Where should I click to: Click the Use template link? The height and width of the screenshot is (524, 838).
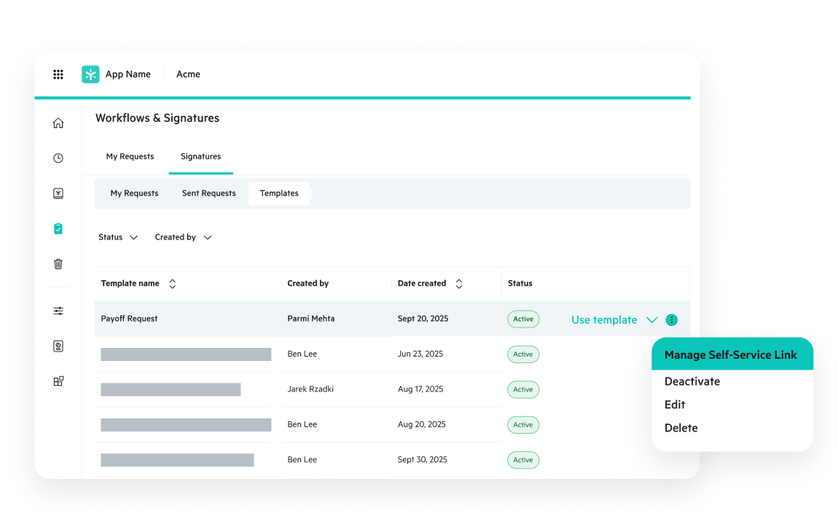(604, 320)
